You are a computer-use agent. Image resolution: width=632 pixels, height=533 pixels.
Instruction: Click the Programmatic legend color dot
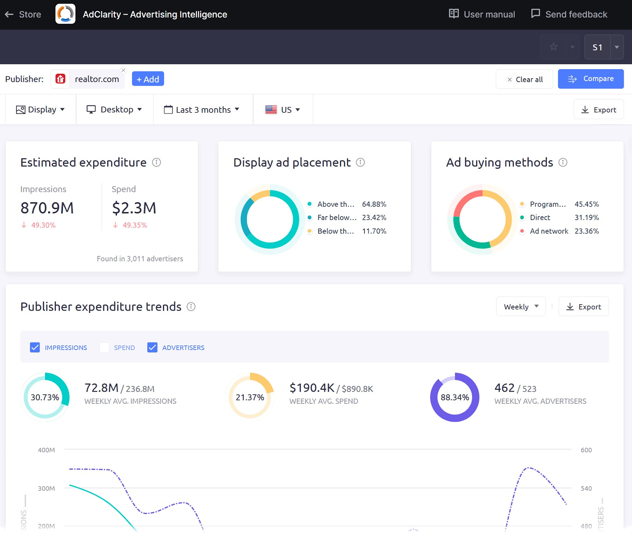click(522, 204)
